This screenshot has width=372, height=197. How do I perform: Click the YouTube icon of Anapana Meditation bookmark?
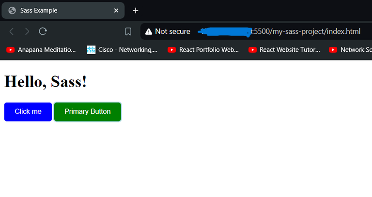tap(11, 50)
